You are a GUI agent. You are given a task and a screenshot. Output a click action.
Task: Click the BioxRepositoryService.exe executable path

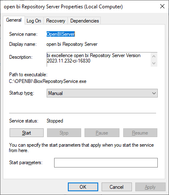(47, 81)
